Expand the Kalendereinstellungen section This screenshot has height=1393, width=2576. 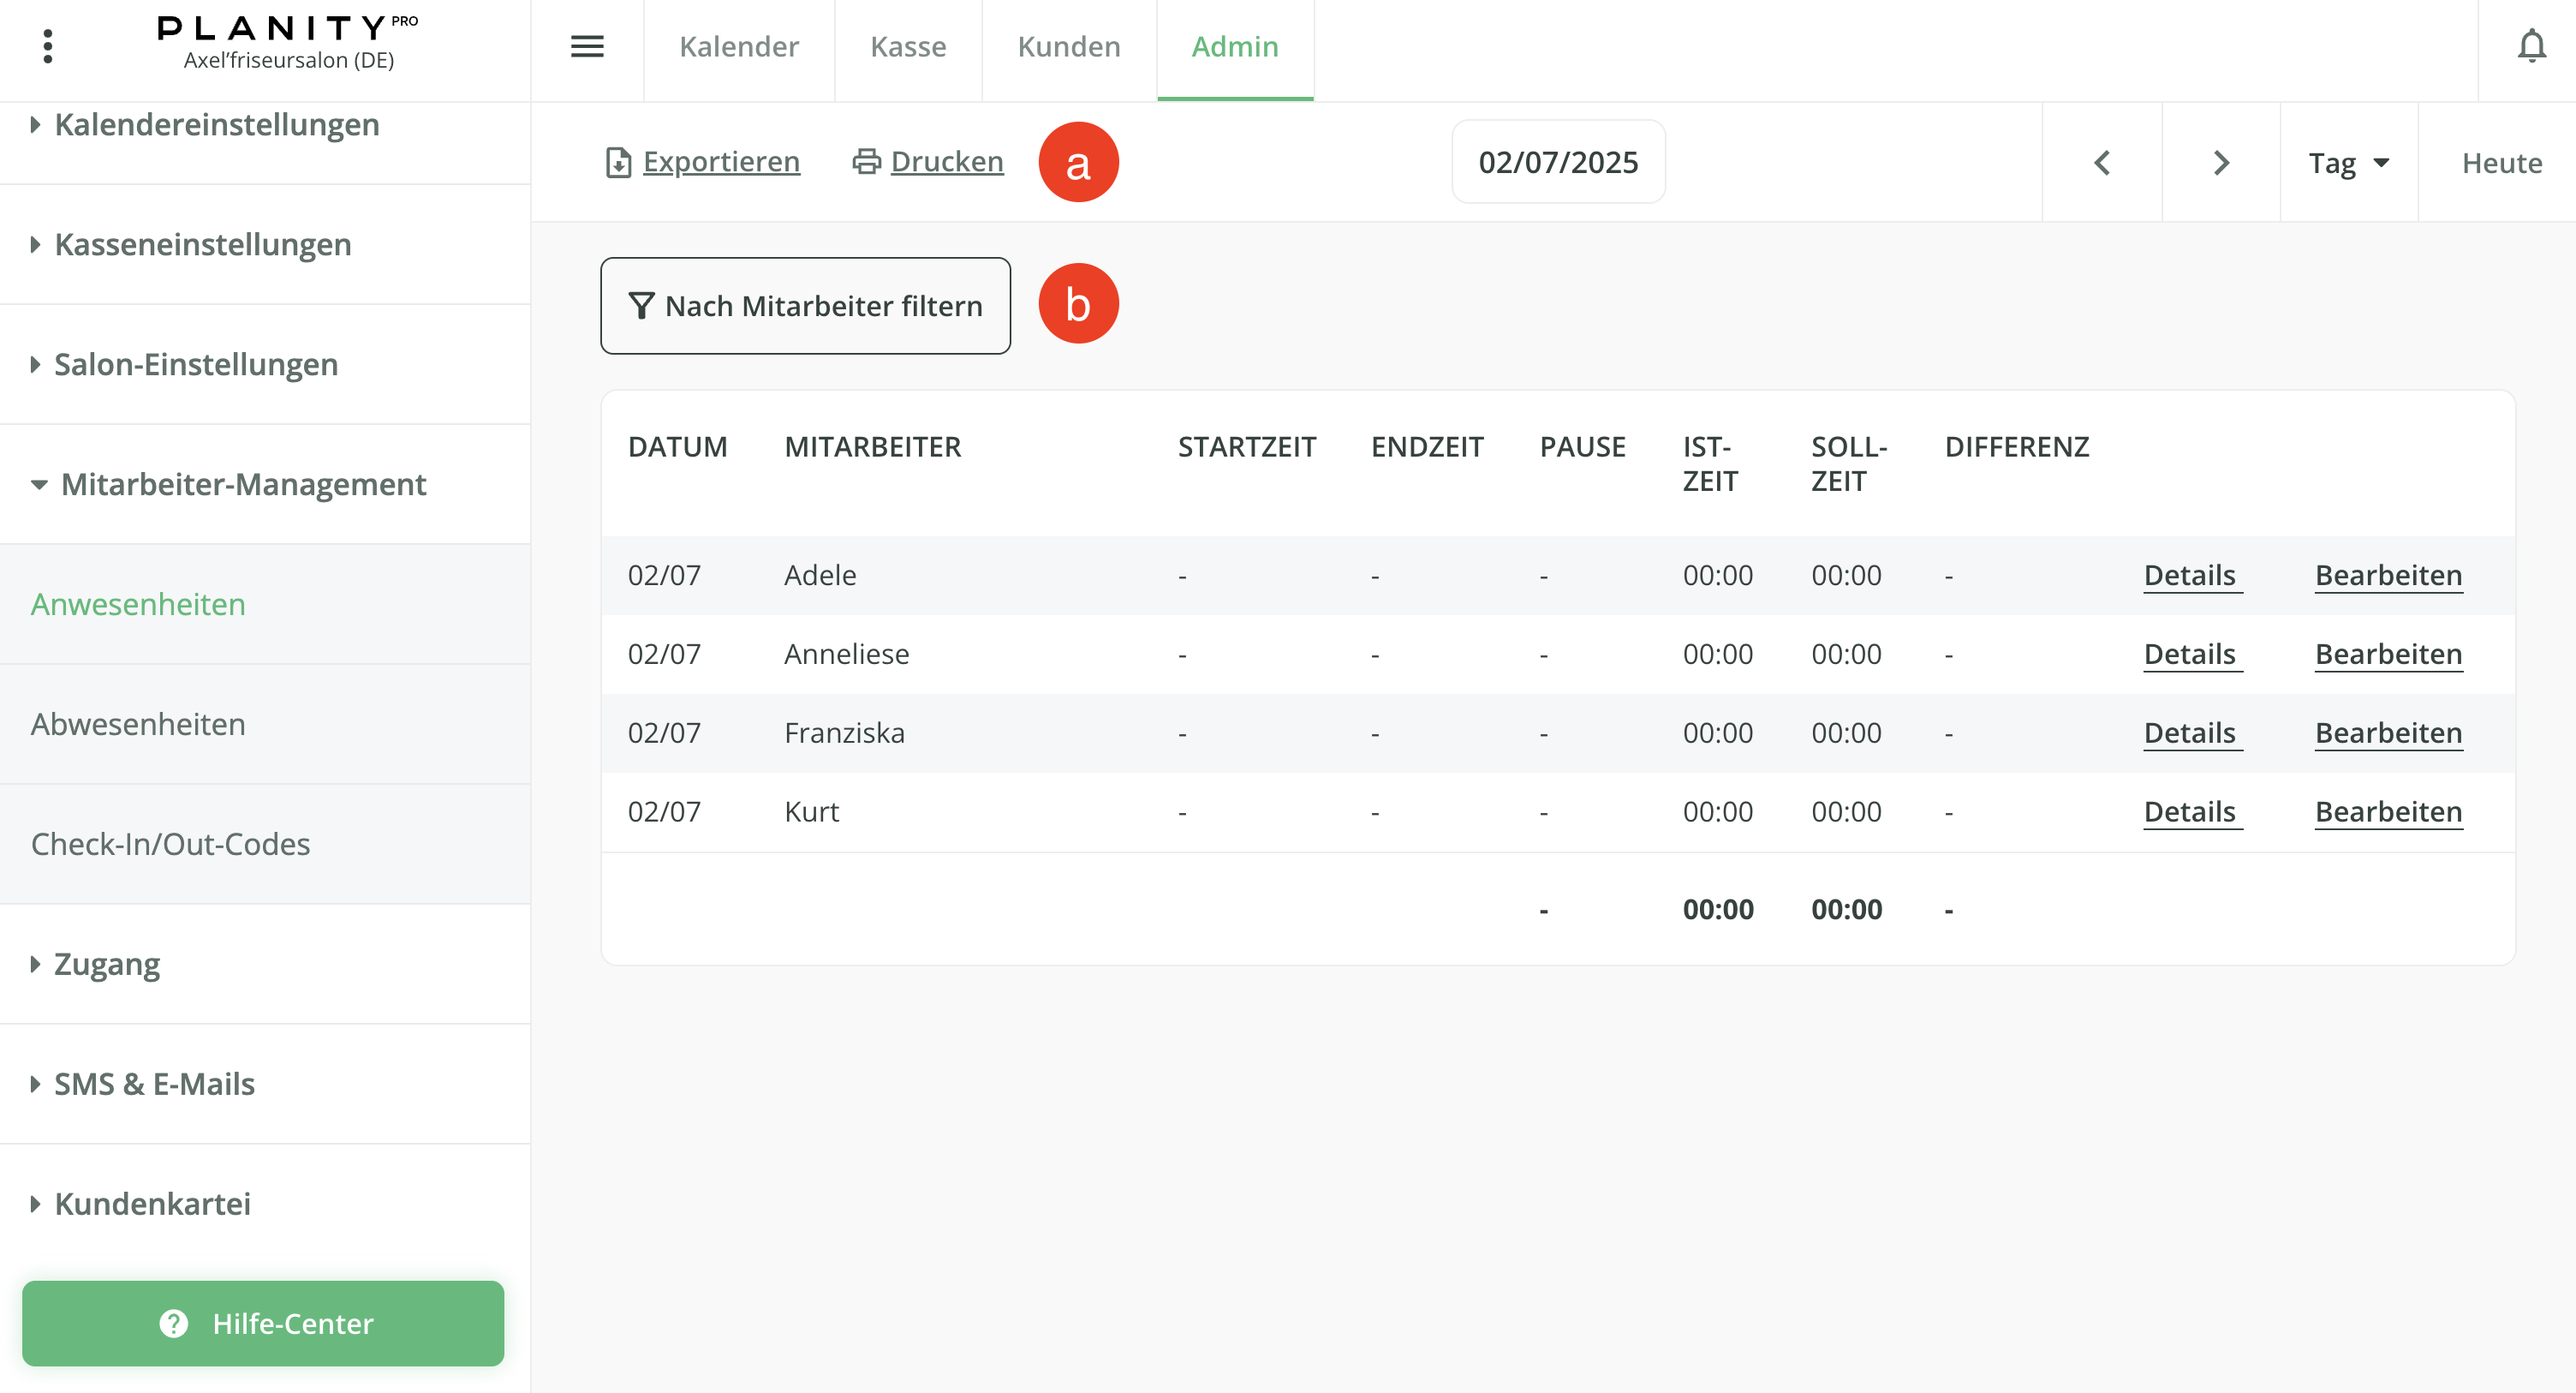pos(216,124)
